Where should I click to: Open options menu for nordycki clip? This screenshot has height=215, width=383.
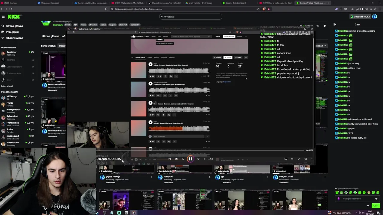pos(209,177)
